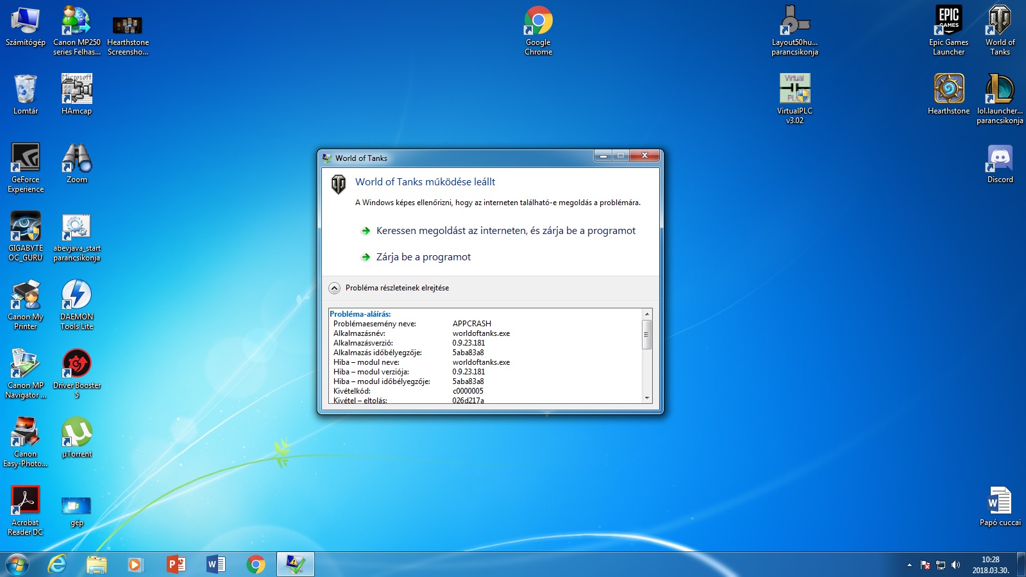
Task: Open Papó cuccai Word document
Action: click(x=1000, y=506)
